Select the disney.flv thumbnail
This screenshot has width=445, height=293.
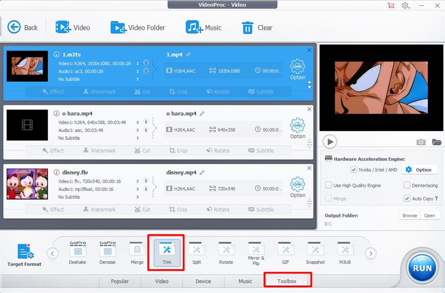tap(27, 184)
